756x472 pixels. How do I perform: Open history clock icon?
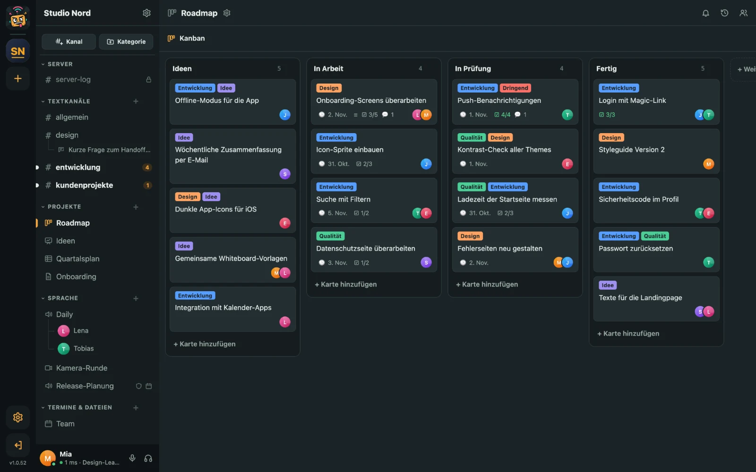[x=724, y=13]
